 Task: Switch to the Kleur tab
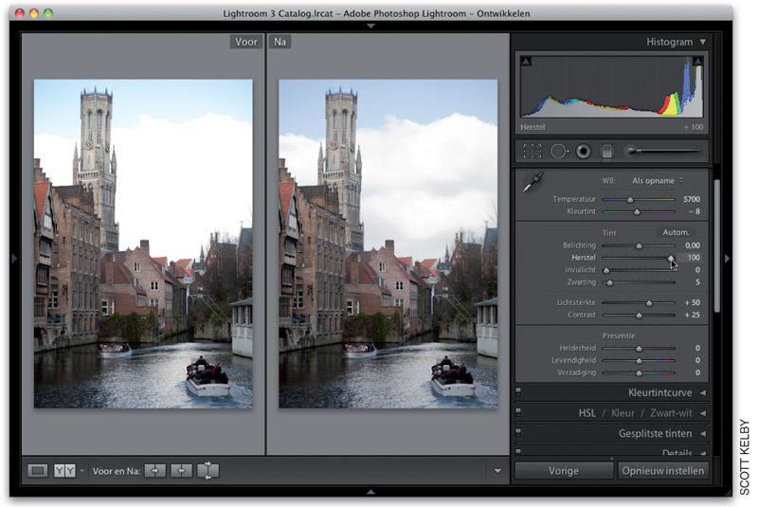coord(623,413)
